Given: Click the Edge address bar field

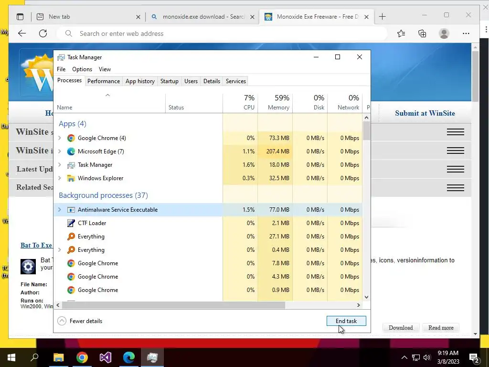Looking at the screenshot, I should point(222,33).
